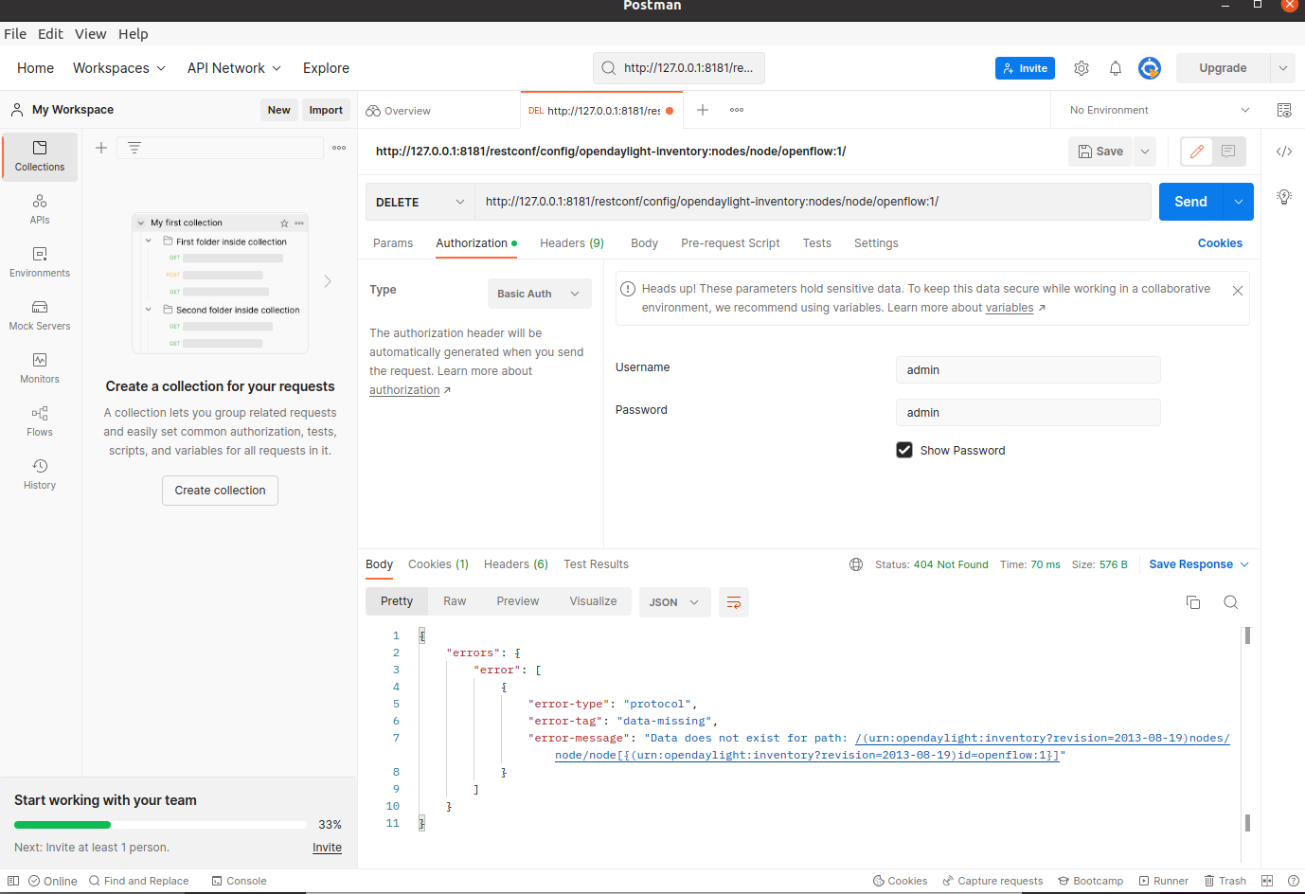This screenshot has width=1305, height=894.
Task: Open the code snippet icon
Action: 1284,152
